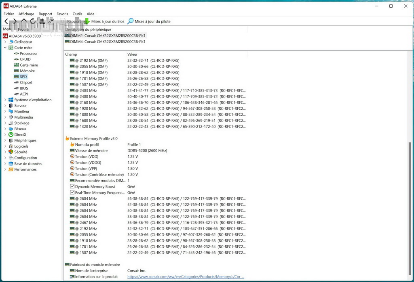
Task: Open the Aide menu
Action: click(x=91, y=14)
